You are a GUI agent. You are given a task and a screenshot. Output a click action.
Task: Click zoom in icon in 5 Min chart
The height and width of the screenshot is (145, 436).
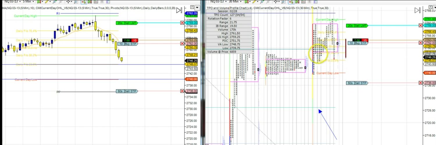pyautogui.click(x=54, y=2)
